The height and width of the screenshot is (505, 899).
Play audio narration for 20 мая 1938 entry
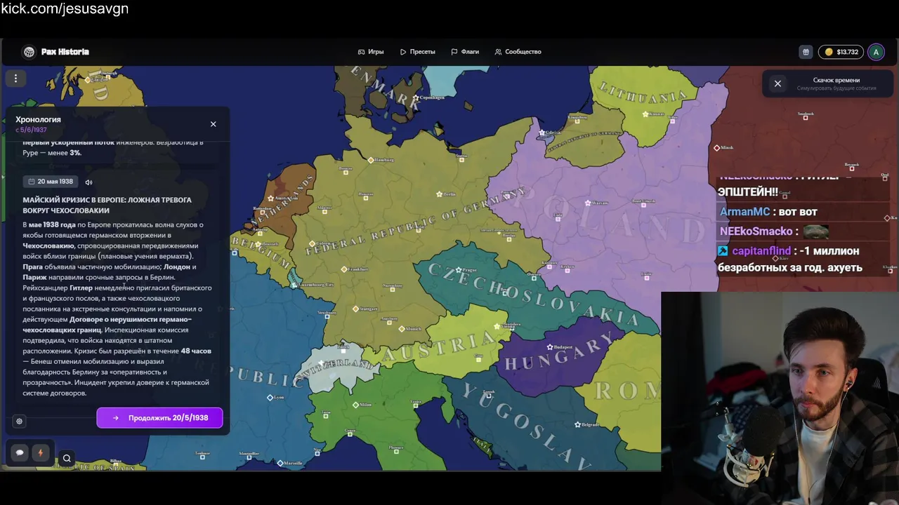(x=88, y=182)
